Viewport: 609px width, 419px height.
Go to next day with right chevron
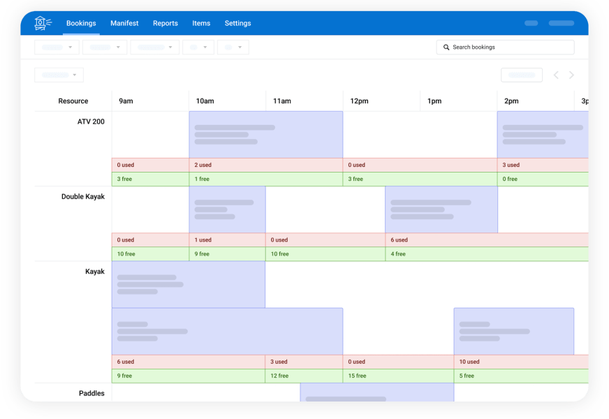click(x=571, y=75)
